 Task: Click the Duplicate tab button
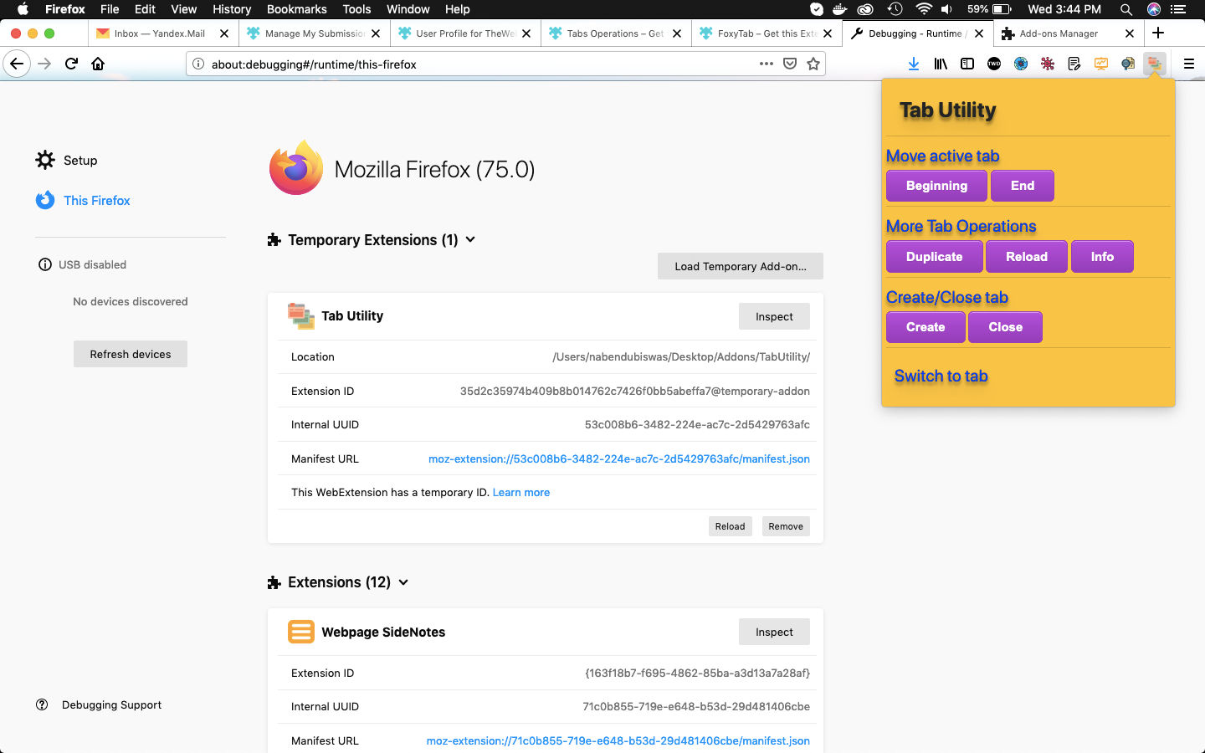(934, 257)
